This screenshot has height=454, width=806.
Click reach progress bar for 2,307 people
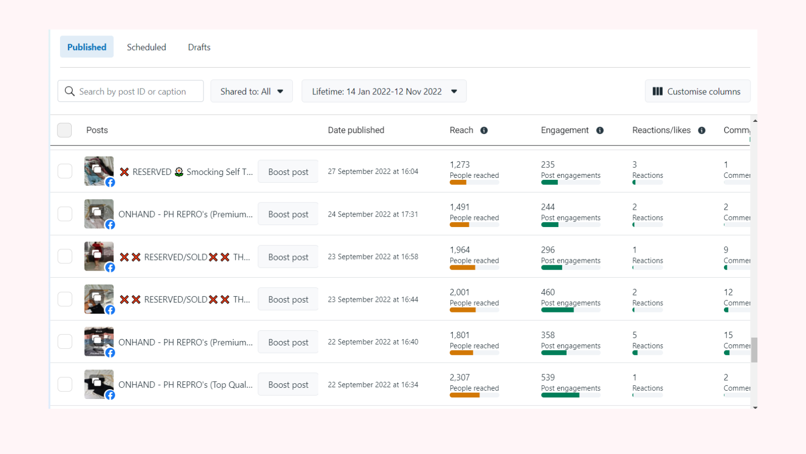474,395
